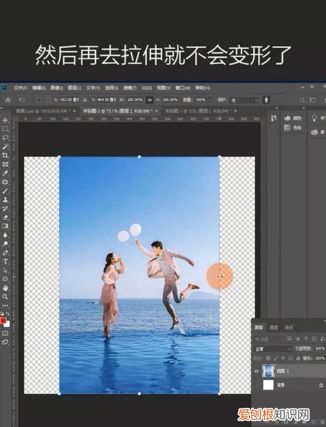Toggle shape layer filter icon
The height and width of the screenshot is (427, 326).
[314, 339]
